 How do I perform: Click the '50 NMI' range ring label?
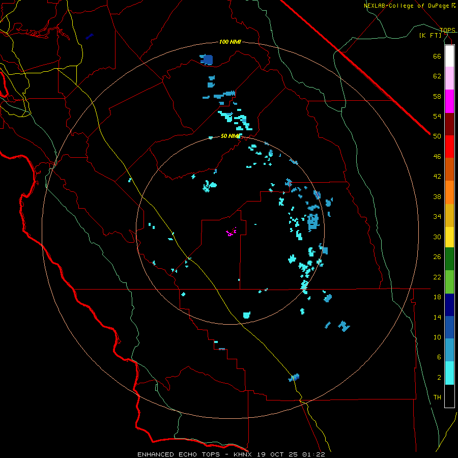[230, 136]
